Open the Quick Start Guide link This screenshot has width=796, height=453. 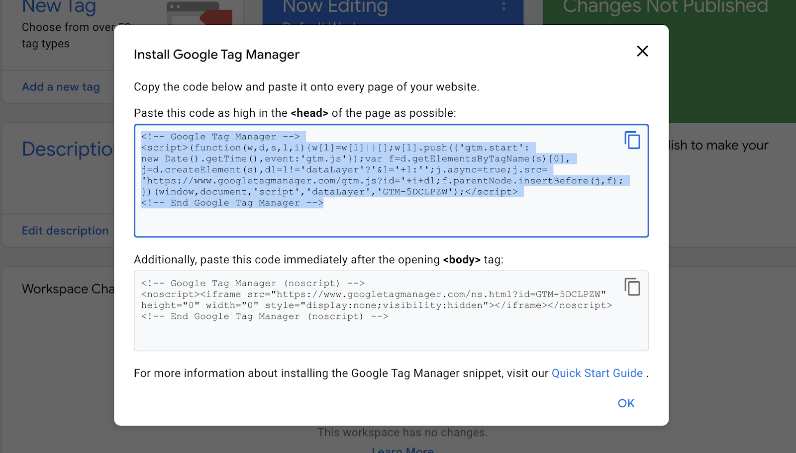point(597,374)
